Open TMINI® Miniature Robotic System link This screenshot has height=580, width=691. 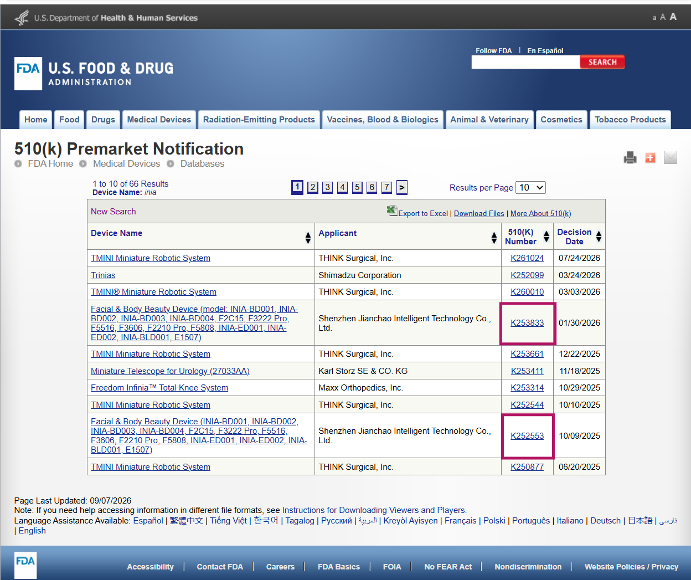(153, 292)
